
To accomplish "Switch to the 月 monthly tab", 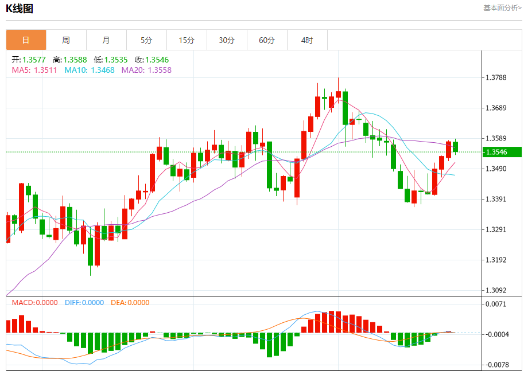I will pyautogui.click(x=106, y=40).
